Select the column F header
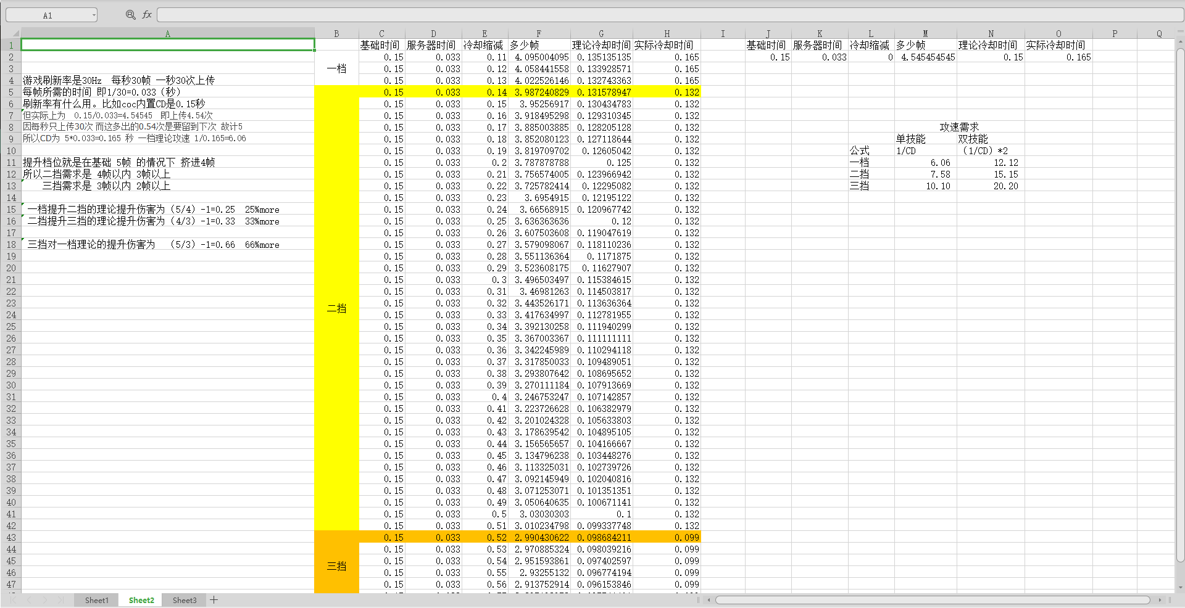Viewport: 1185px width, 608px height. (539, 34)
